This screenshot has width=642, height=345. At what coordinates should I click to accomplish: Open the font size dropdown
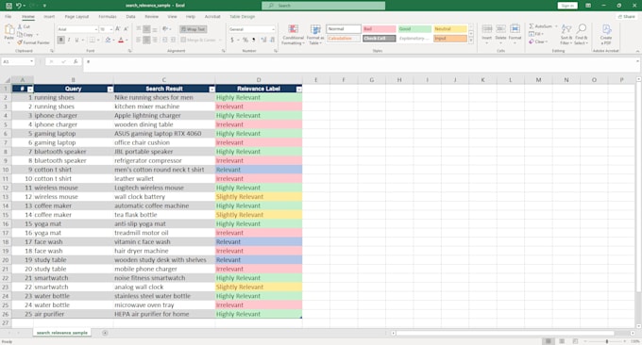pos(111,29)
